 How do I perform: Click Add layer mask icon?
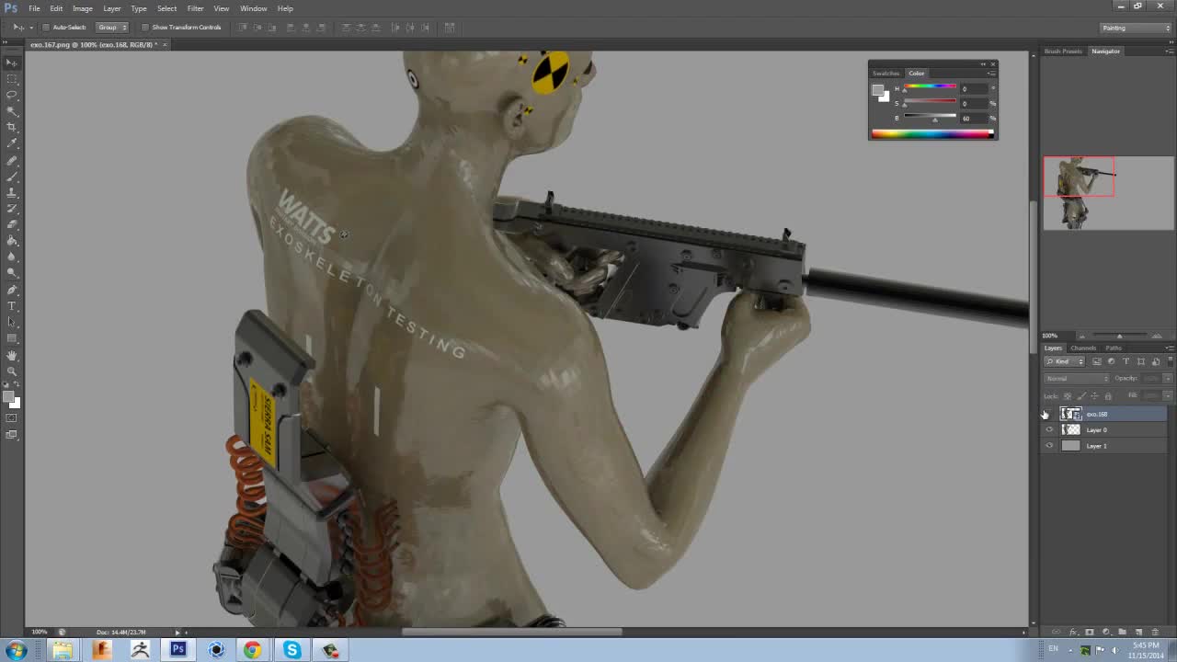coord(1090,632)
